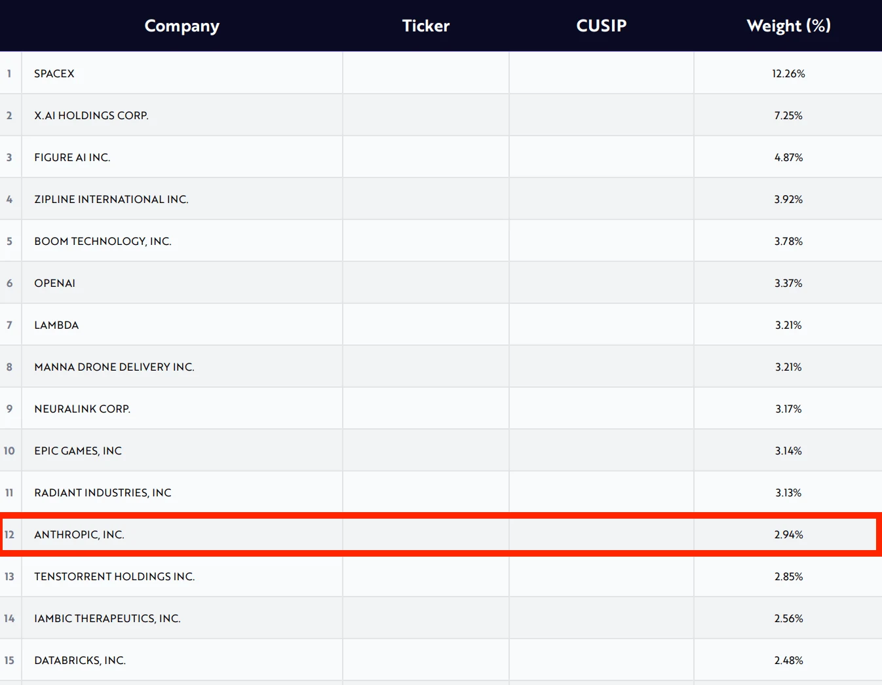882x685 pixels.
Task: Select RADIANT INDUSTRIES, INC company name
Action: (103, 492)
